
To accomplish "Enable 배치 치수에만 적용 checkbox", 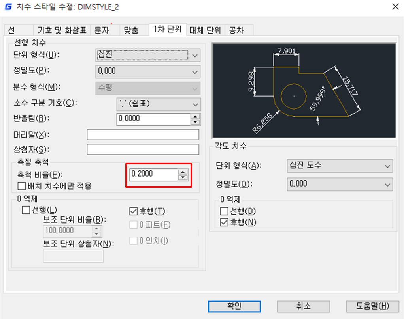I will tap(22, 186).
